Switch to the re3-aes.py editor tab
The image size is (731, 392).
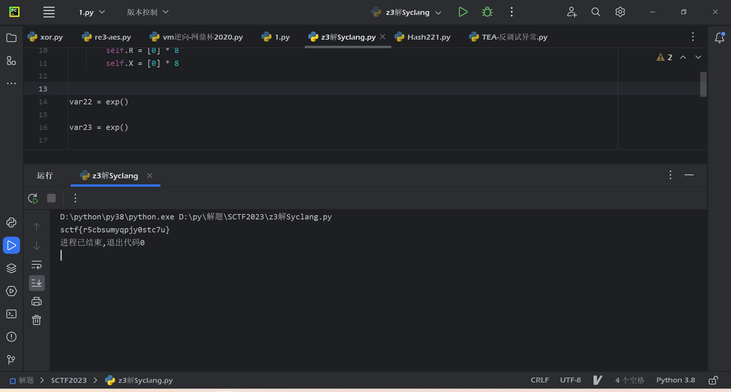tap(107, 37)
